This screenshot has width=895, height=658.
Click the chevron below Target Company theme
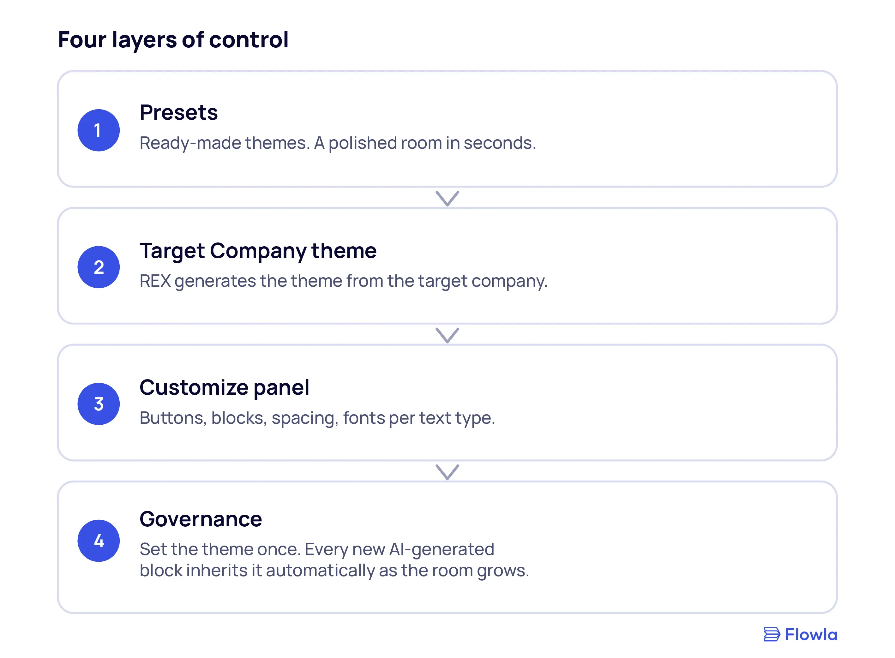coord(447,335)
